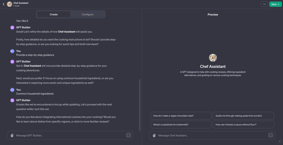Open the three-dots more options menu
This screenshot has height=145, width=283.
pos(264,4)
